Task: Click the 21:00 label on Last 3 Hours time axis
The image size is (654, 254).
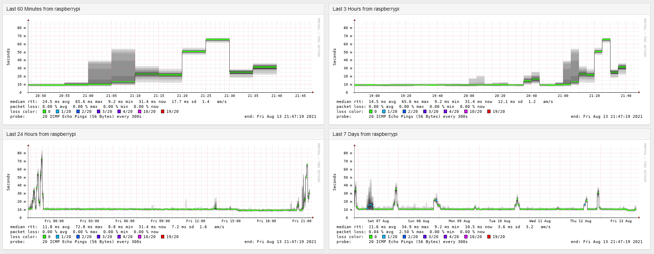Action: [x=563, y=96]
